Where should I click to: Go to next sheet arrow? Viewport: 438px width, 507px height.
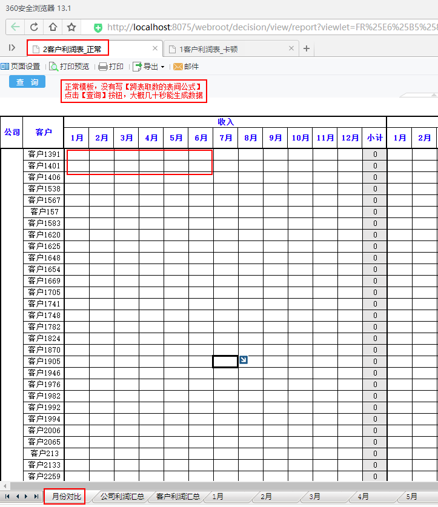point(26,496)
